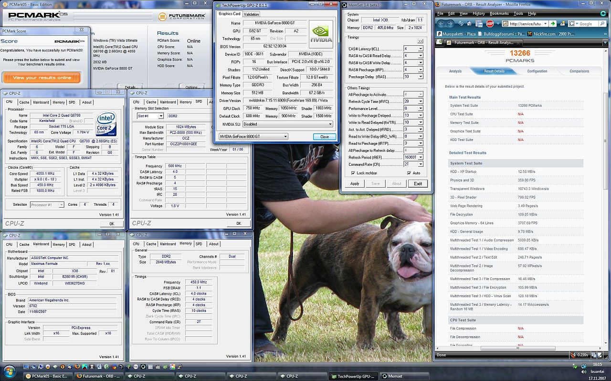Click the Close button in GPU-Z
The height and width of the screenshot is (381, 611).
[325, 137]
